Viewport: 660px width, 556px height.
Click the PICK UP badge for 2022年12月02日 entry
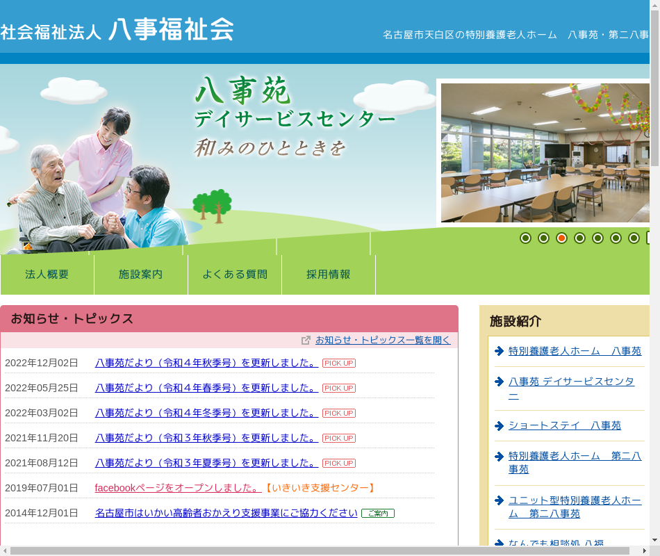tap(338, 363)
